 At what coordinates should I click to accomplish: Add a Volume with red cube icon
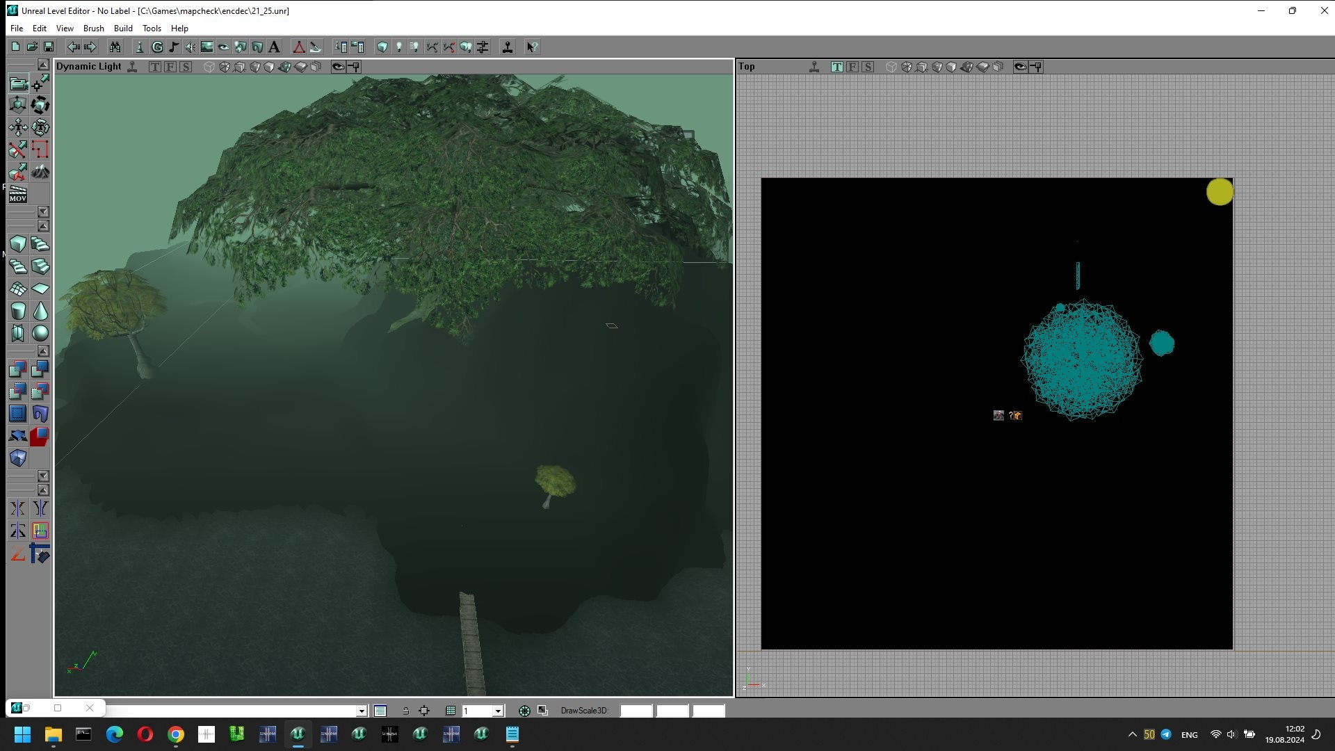[x=40, y=436]
